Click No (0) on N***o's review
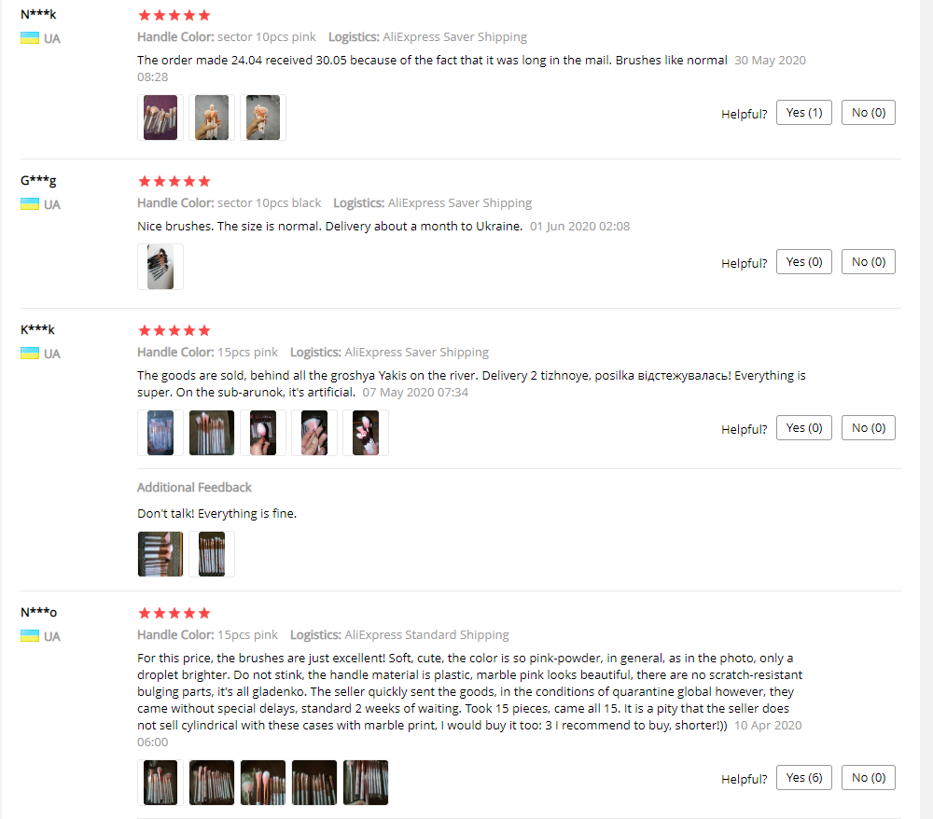 tap(868, 777)
